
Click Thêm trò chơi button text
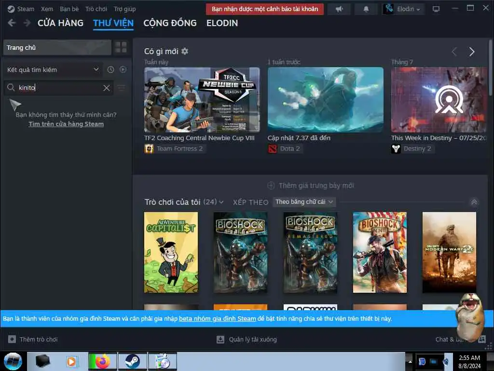click(39, 340)
